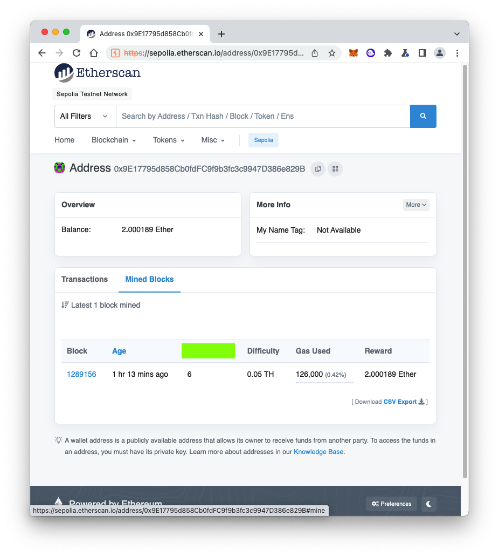Click the 126,000 gas used value
This screenshot has width=499, height=556.
(309, 375)
